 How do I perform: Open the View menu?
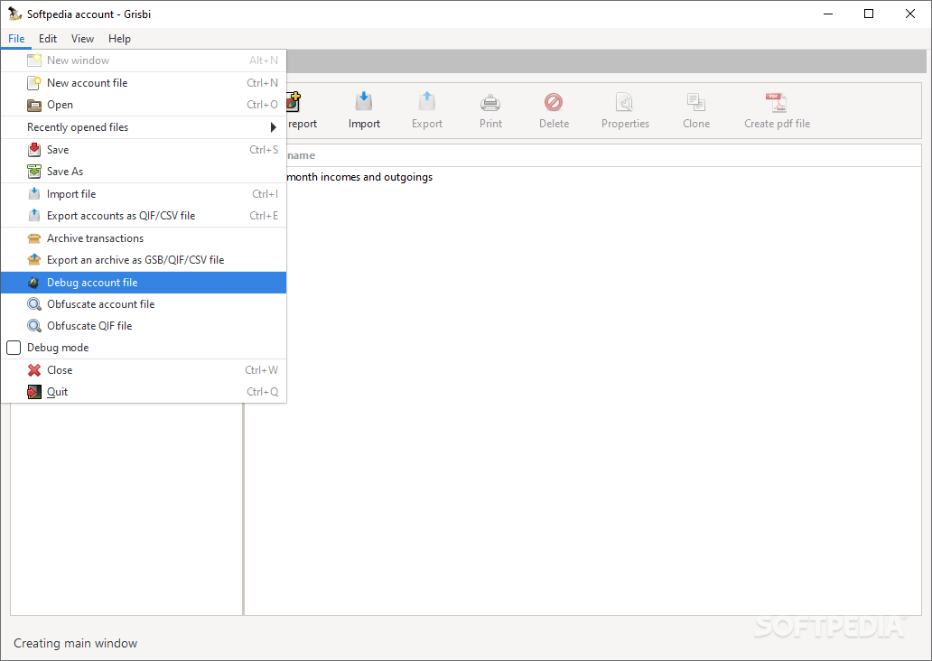(x=82, y=39)
